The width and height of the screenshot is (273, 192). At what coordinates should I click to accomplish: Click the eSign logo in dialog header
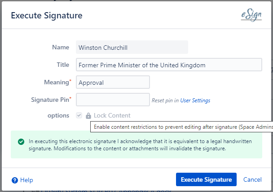pos(251,15)
